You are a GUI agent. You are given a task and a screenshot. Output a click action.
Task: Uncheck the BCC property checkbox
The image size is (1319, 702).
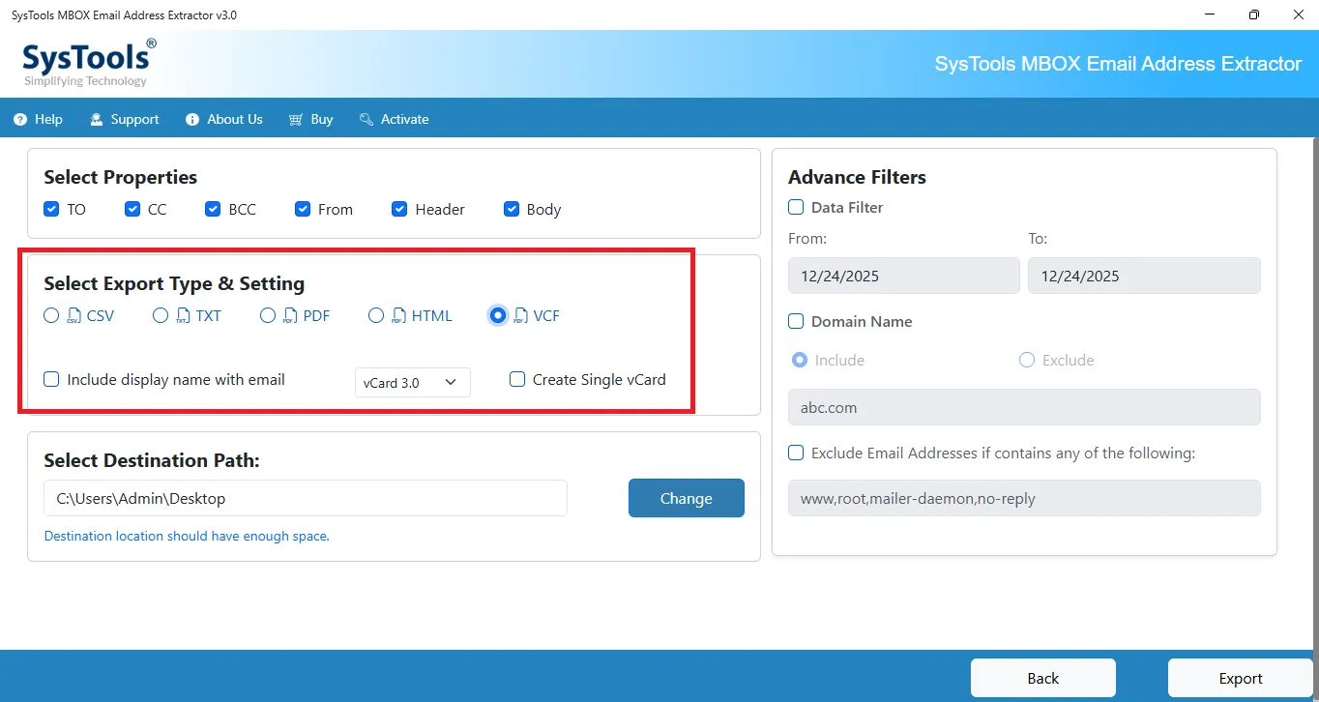(213, 209)
